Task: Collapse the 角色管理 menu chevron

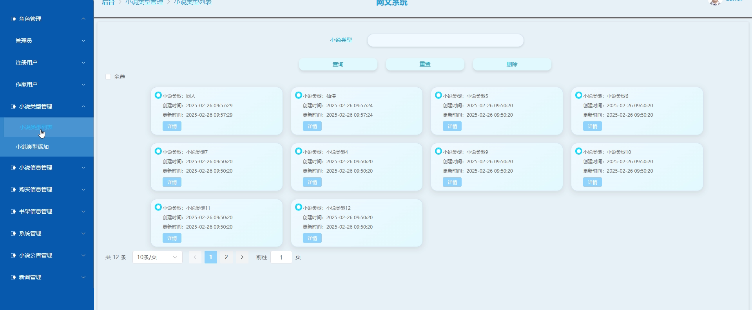Action: pyautogui.click(x=83, y=19)
